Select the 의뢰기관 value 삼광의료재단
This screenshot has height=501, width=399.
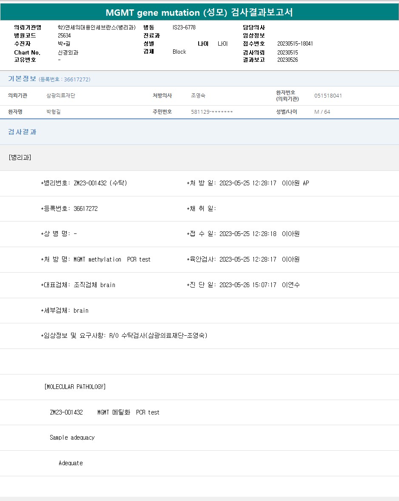tap(60, 96)
